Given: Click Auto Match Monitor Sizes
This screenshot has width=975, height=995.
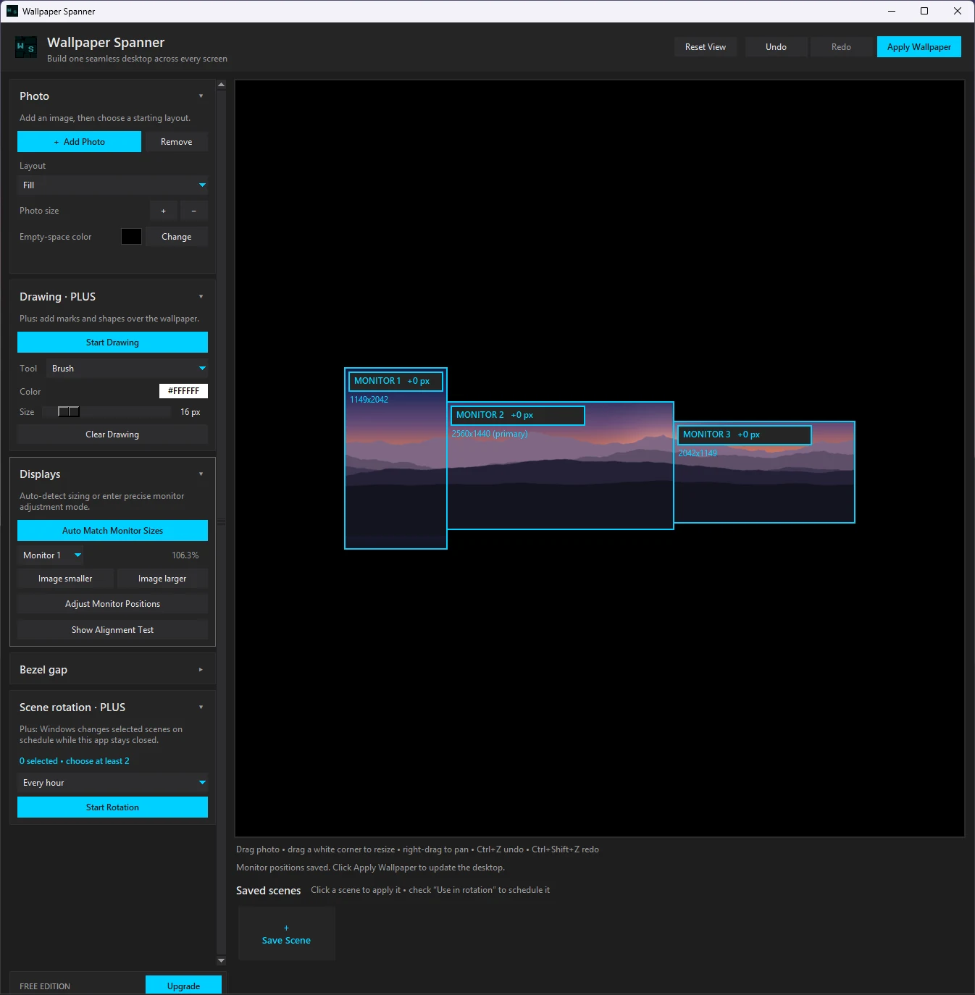Looking at the screenshot, I should point(112,531).
